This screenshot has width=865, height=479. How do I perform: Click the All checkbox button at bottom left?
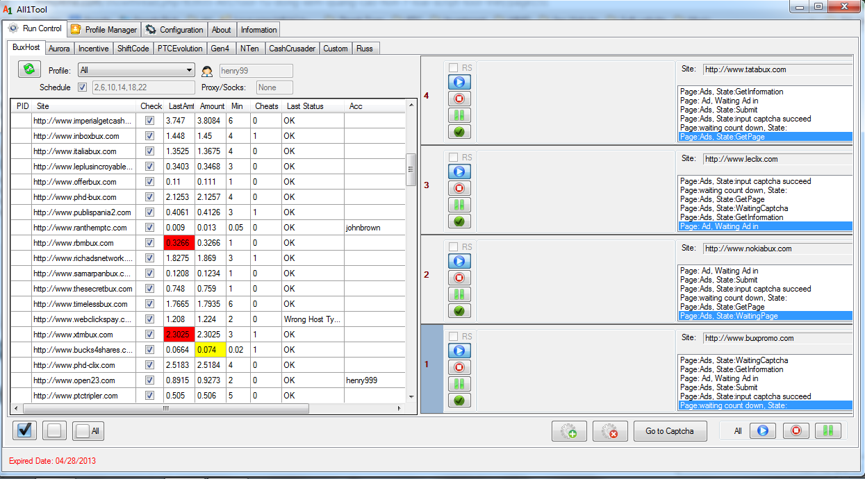(88, 431)
